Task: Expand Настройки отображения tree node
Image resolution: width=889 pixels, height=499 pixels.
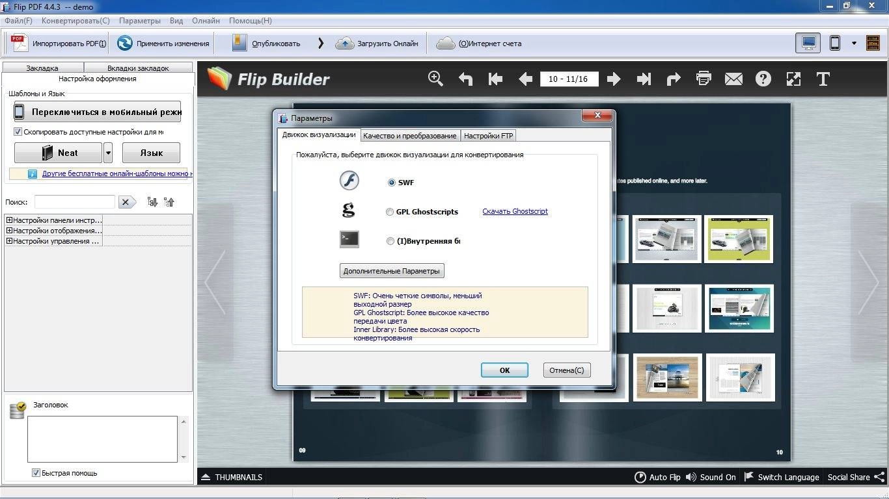Action: pyautogui.click(x=9, y=231)
